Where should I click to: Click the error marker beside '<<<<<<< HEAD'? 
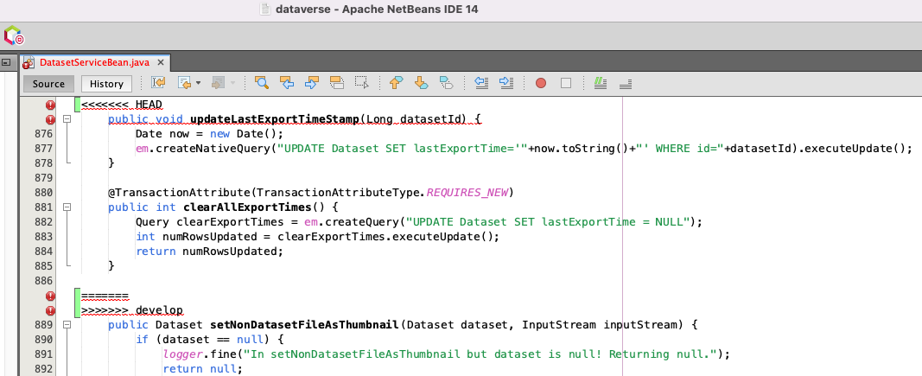pos(51,105)
